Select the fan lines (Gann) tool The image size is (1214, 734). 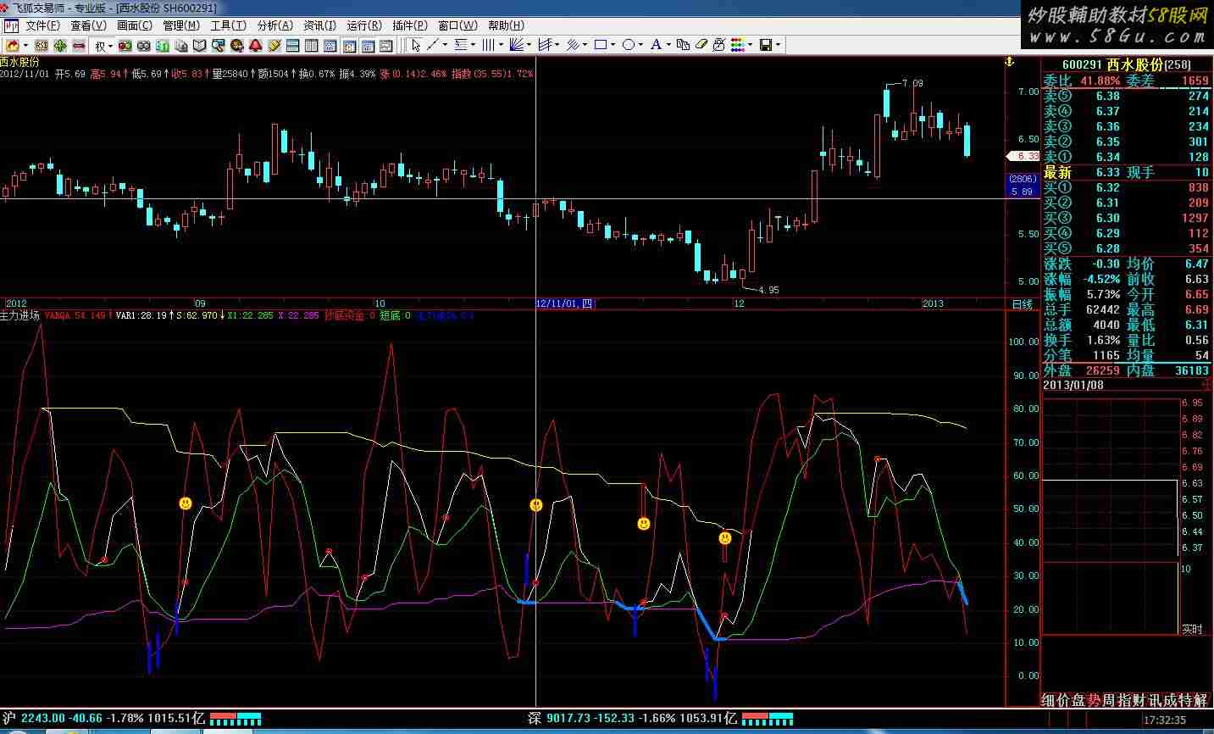pyautogui.click(x=517, y=45)
